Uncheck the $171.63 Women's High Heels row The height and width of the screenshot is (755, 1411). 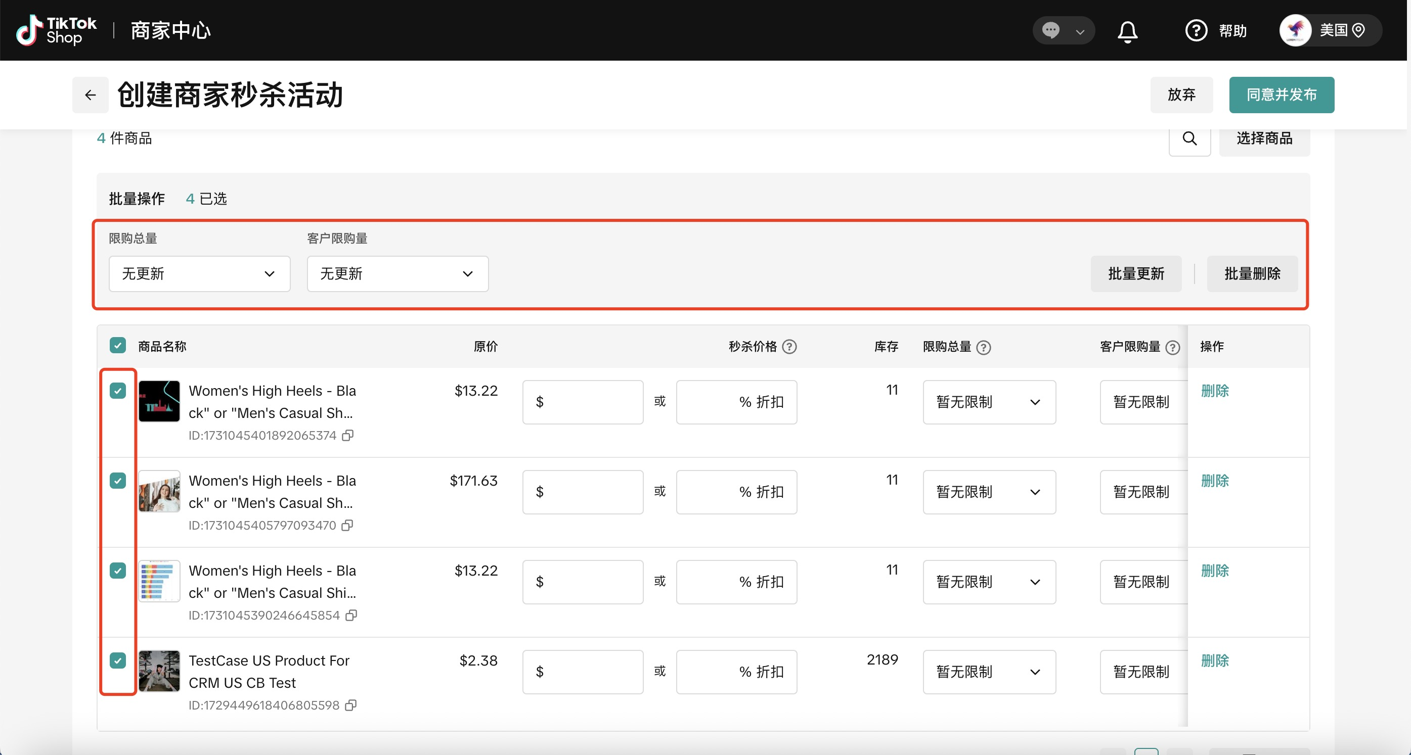click(118, 481)
